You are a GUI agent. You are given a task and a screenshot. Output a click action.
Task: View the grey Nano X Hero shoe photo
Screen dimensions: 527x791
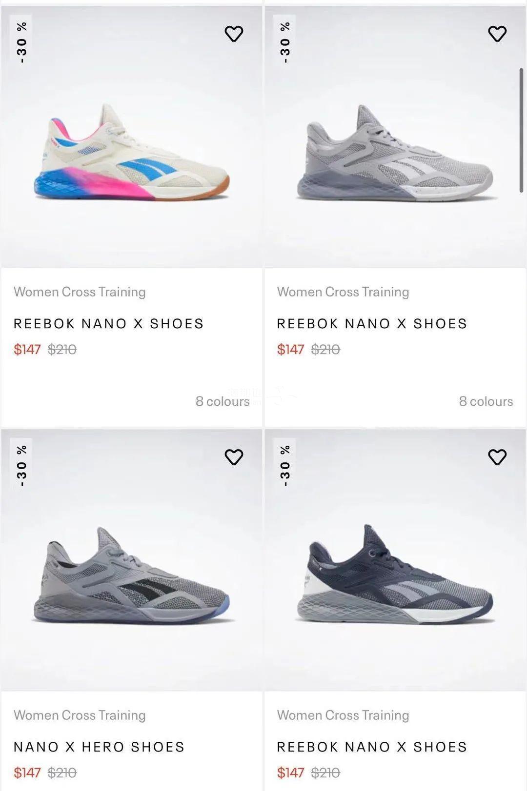(x=132, y=575)
